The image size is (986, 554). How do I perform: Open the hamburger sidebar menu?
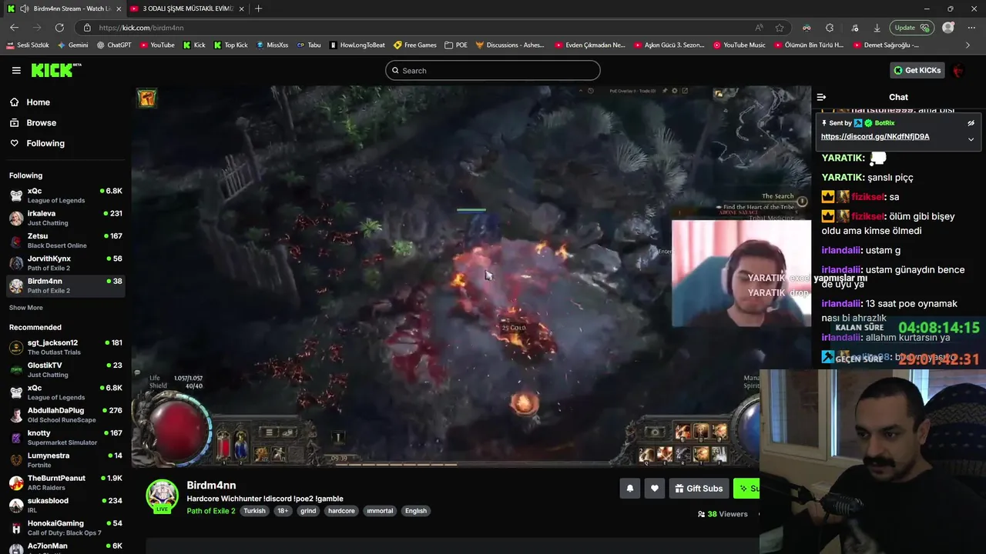[16, 70]
